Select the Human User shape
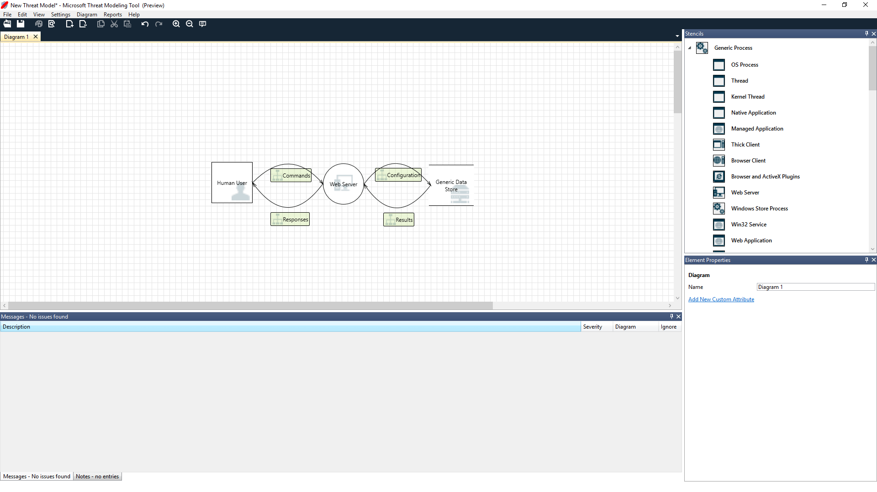The image size is (877, 492). 232,183
